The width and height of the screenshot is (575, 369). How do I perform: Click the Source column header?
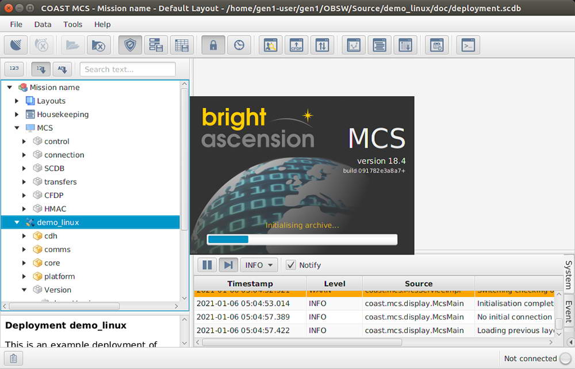pyautogui.click(x=419, y=283)
